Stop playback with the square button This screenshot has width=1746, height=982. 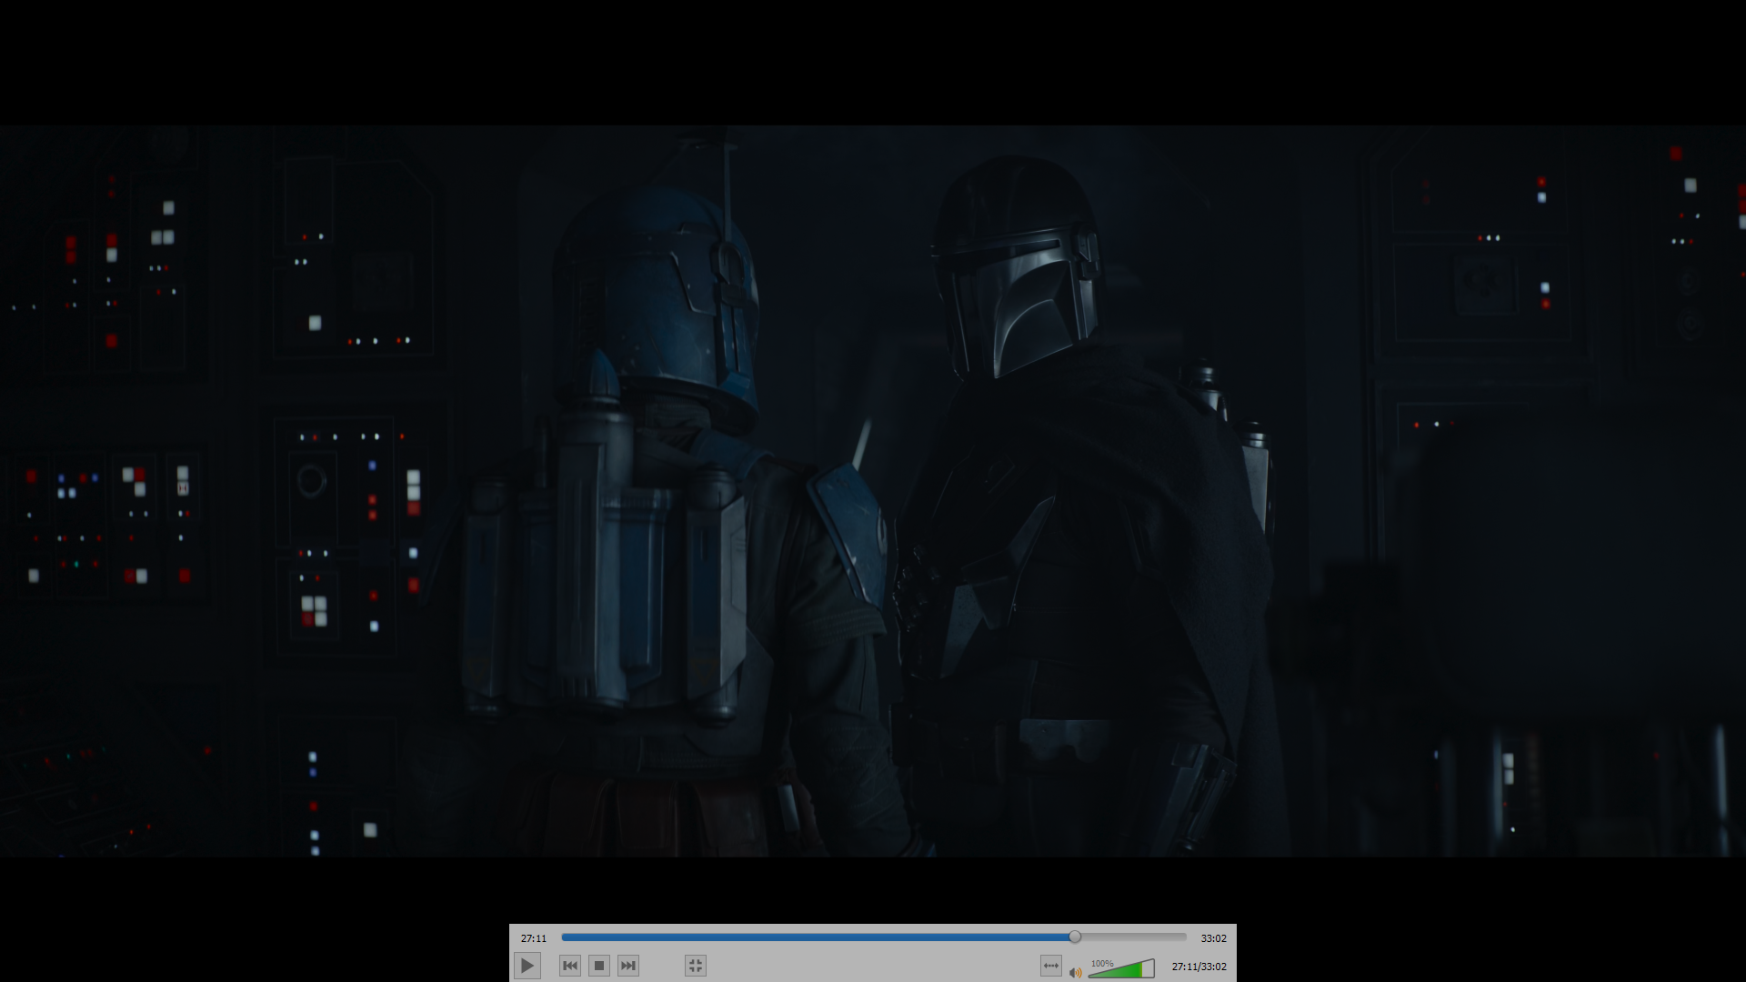pos(599,966)
